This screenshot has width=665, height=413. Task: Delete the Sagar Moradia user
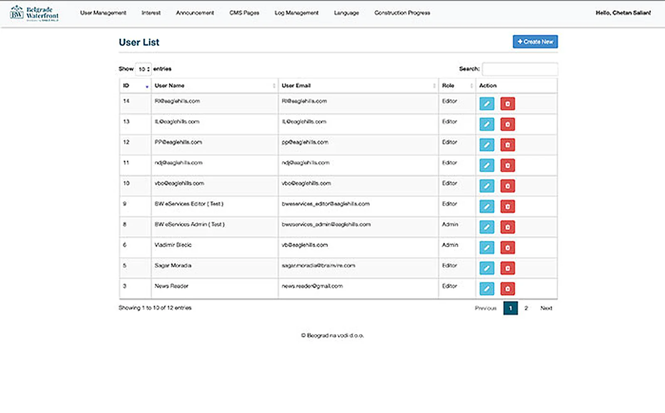click(507, 268)
